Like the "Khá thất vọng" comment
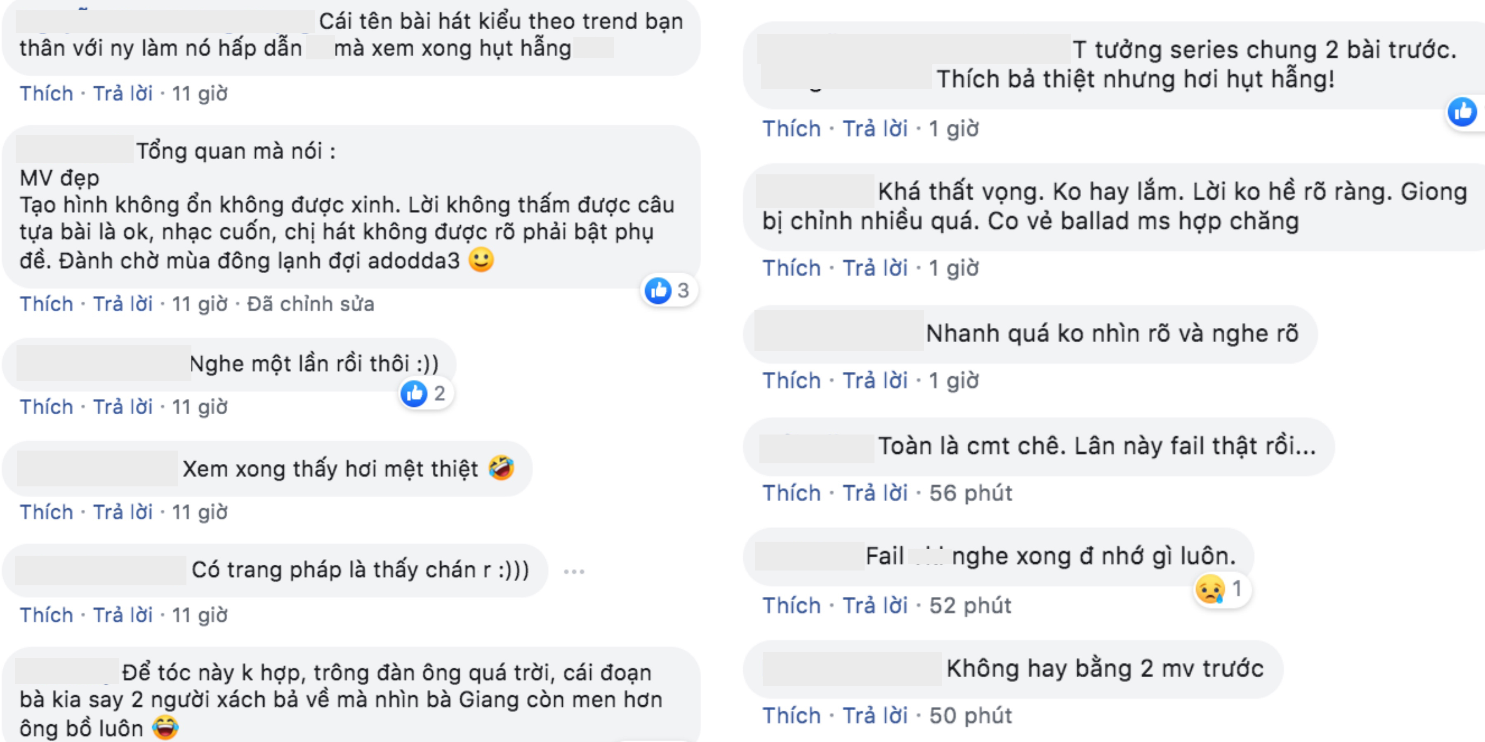This screenshot has height=742, width=1485. (x=791, y=268)
